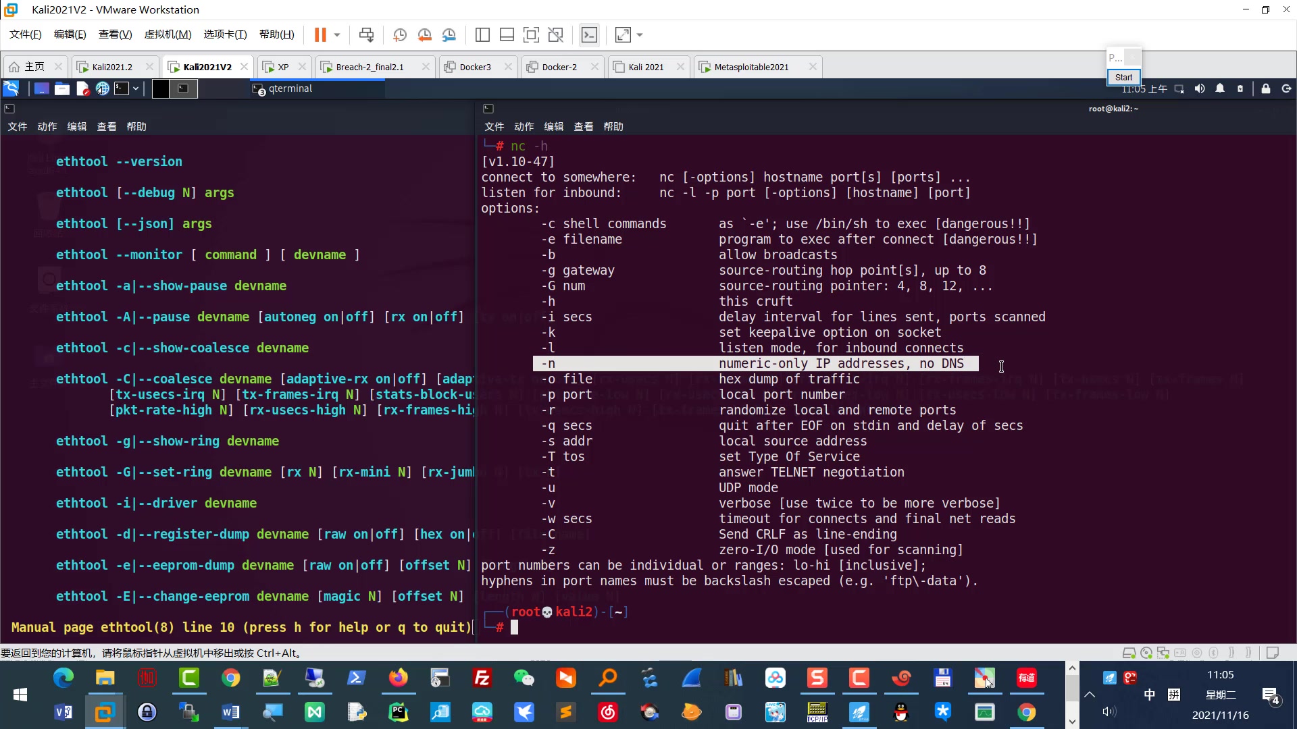
Task: Take a VM snapshot
Action: (x=399, y=34)
